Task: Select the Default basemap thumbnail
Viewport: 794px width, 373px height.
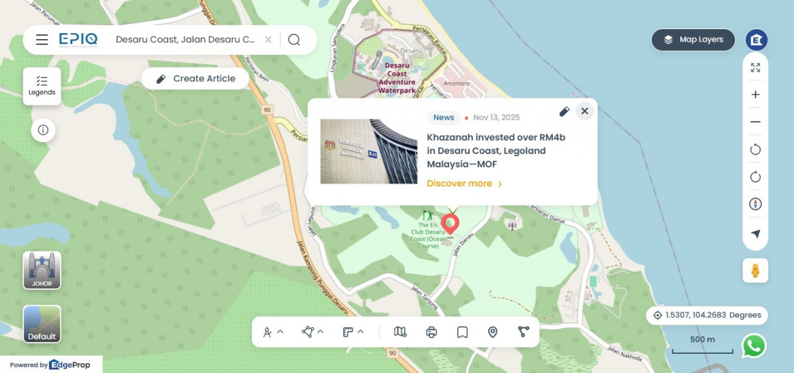Action: (42, 324)
